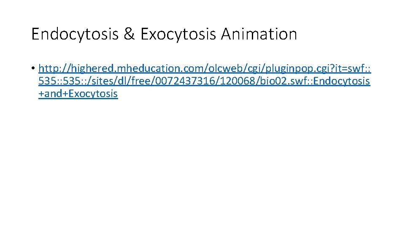Click the word 'Endocytosis' in the title
This screenshot has height=227, width=405.
pos(75,34)
